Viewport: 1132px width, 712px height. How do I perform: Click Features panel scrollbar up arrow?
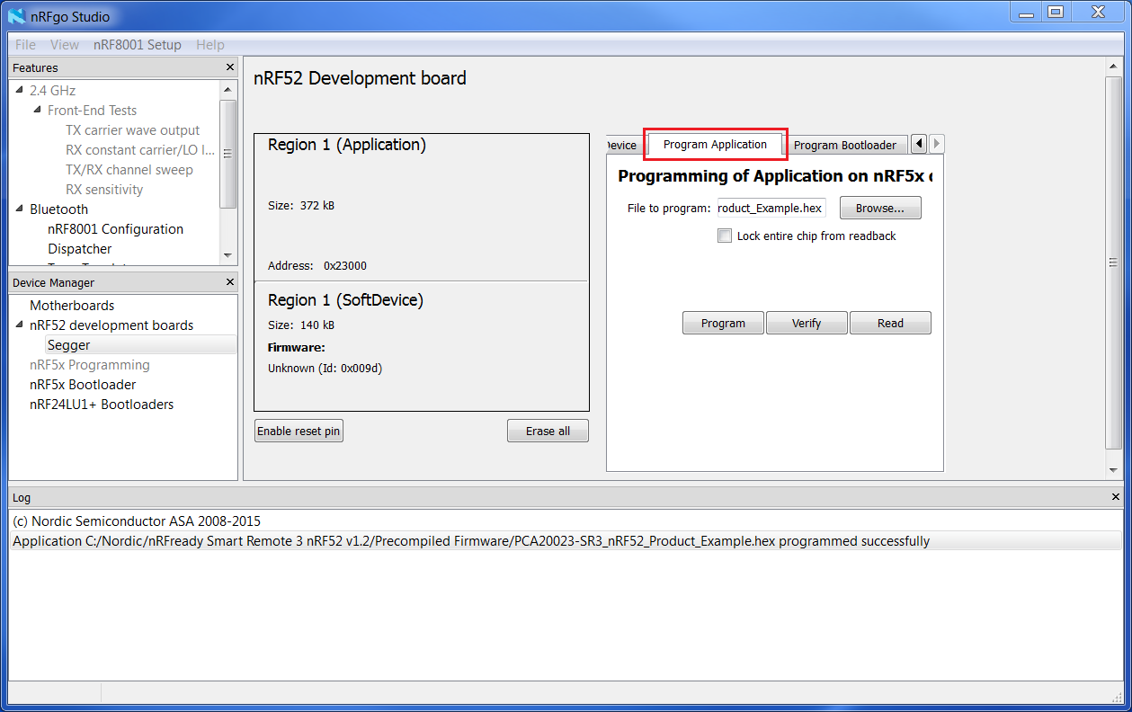point(227,87)
